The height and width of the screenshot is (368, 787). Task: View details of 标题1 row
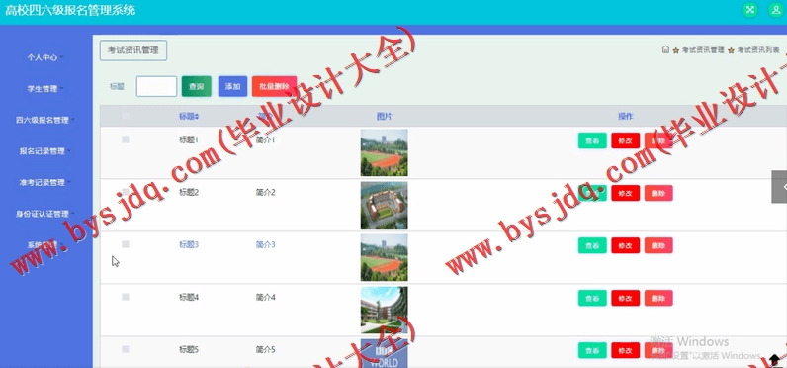(593, 140)
